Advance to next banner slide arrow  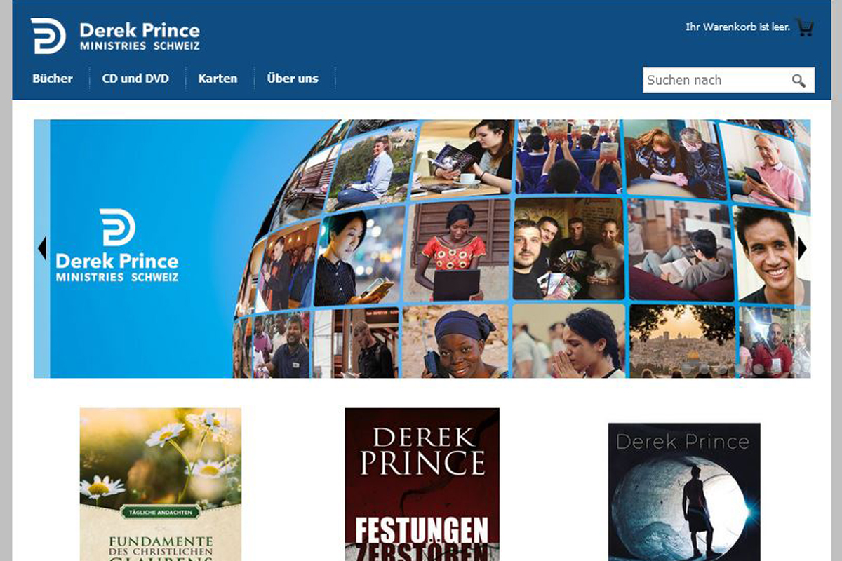point(802,248)
